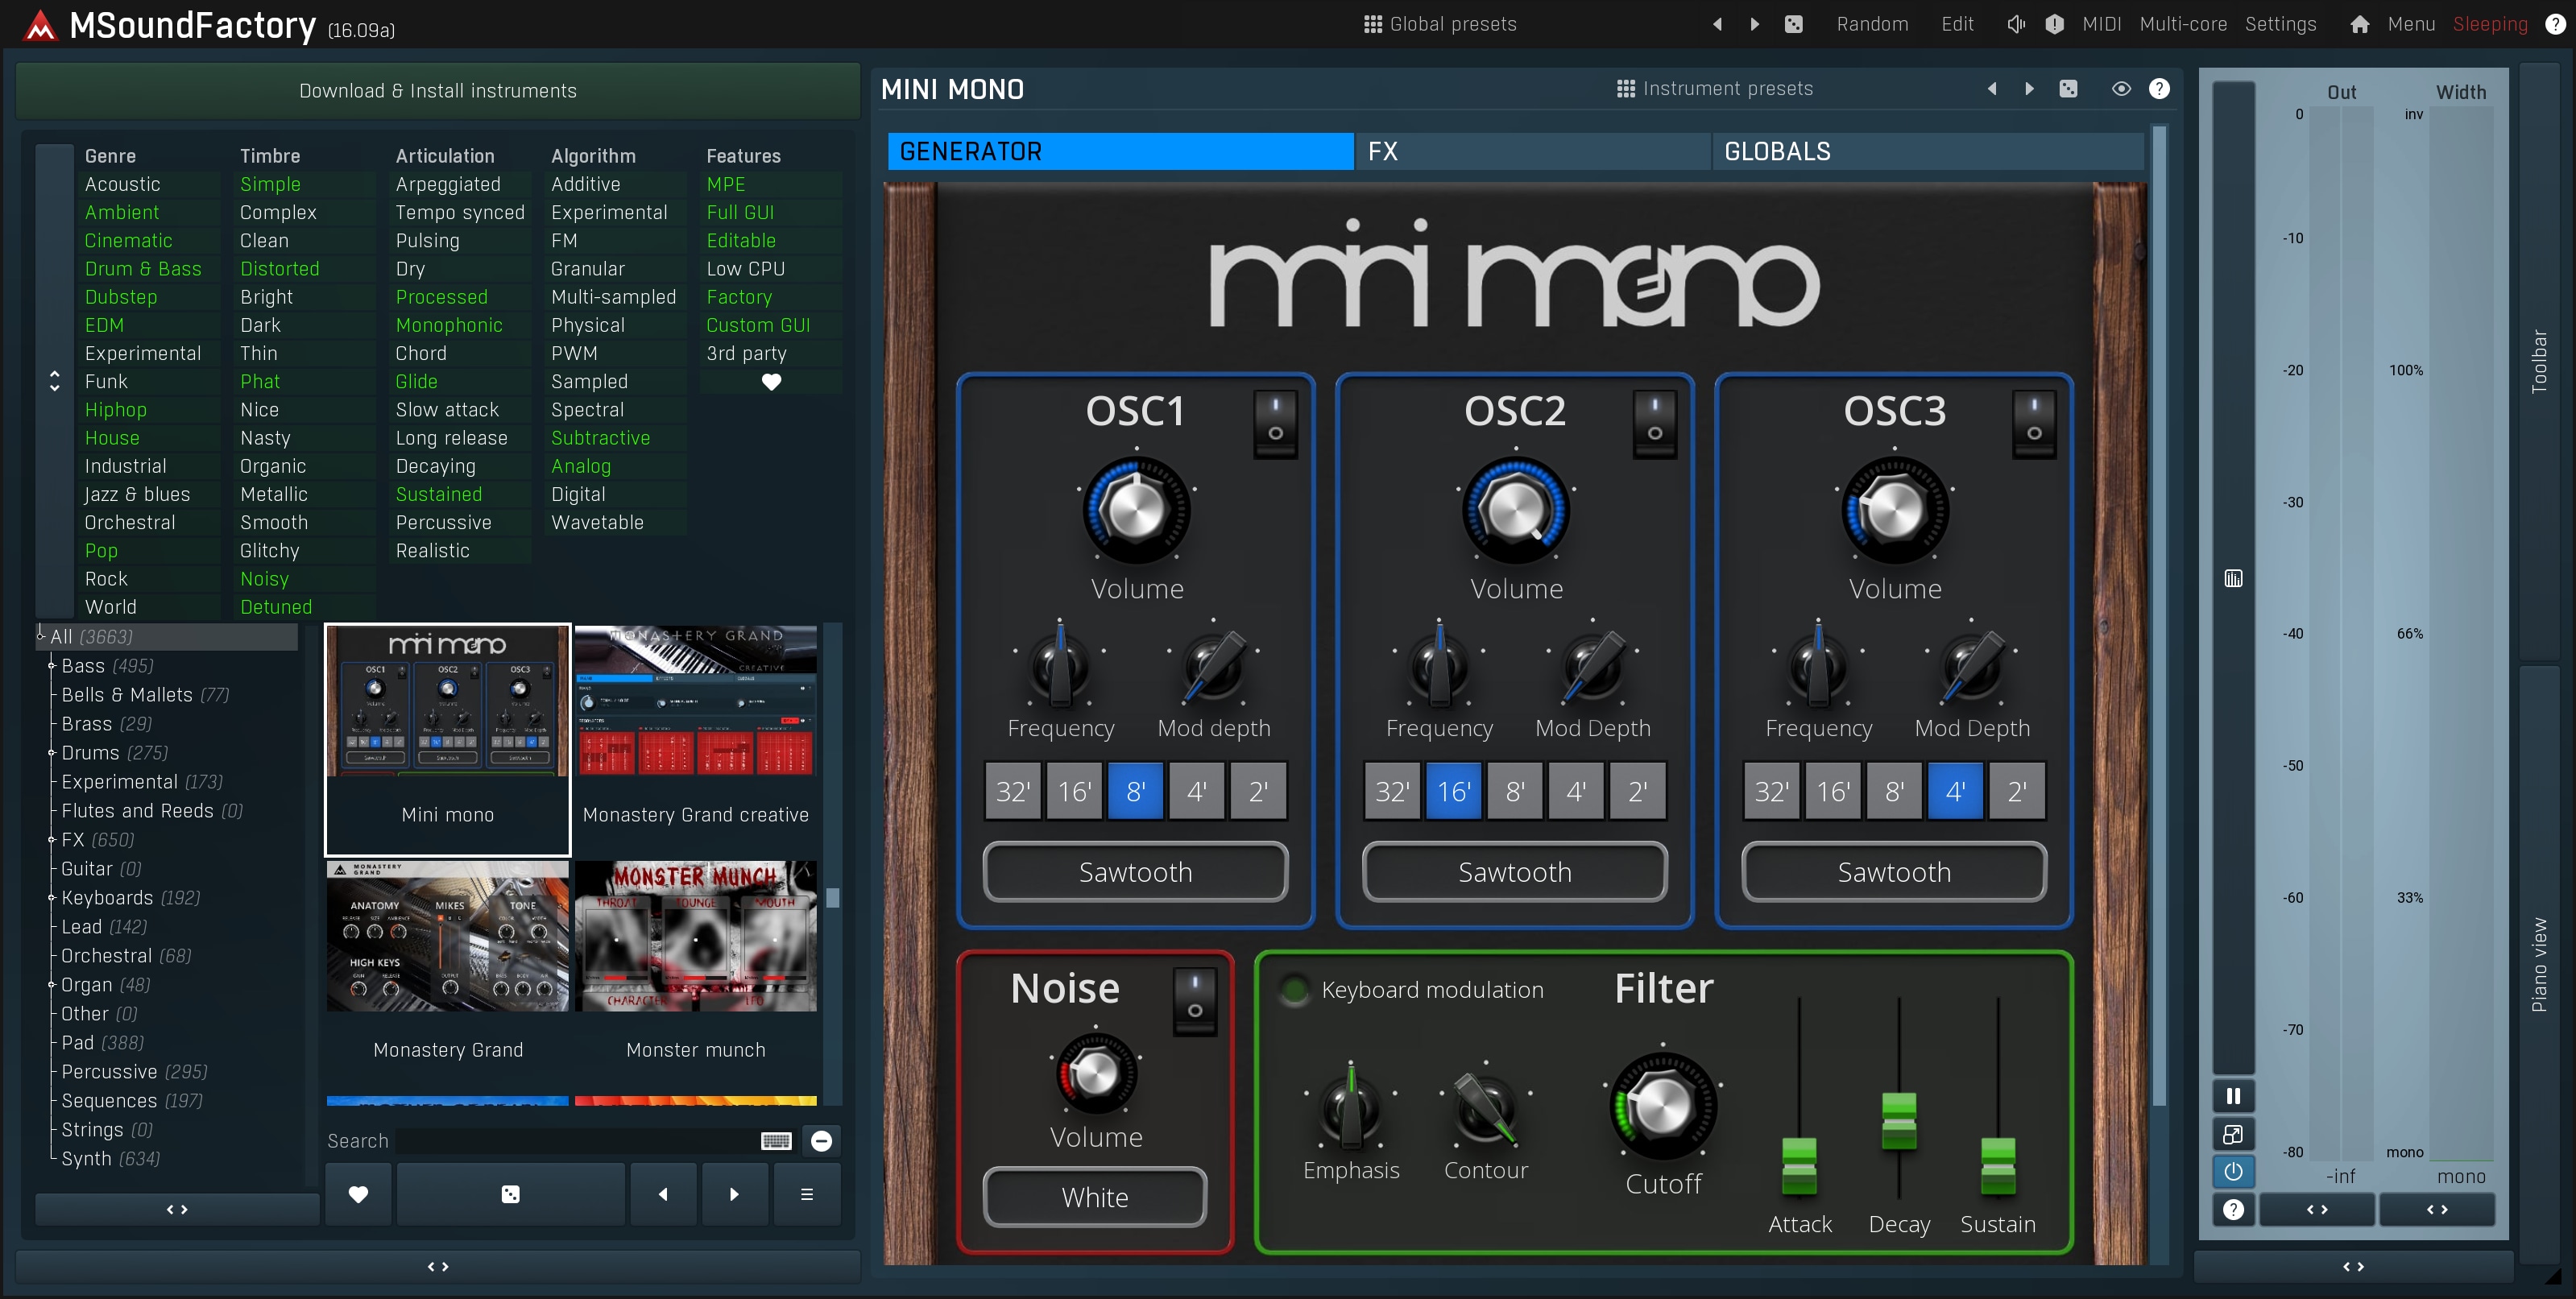The image size is (2576, 1299).
Task: Click the Menu button
Action: click(2411, 24)
